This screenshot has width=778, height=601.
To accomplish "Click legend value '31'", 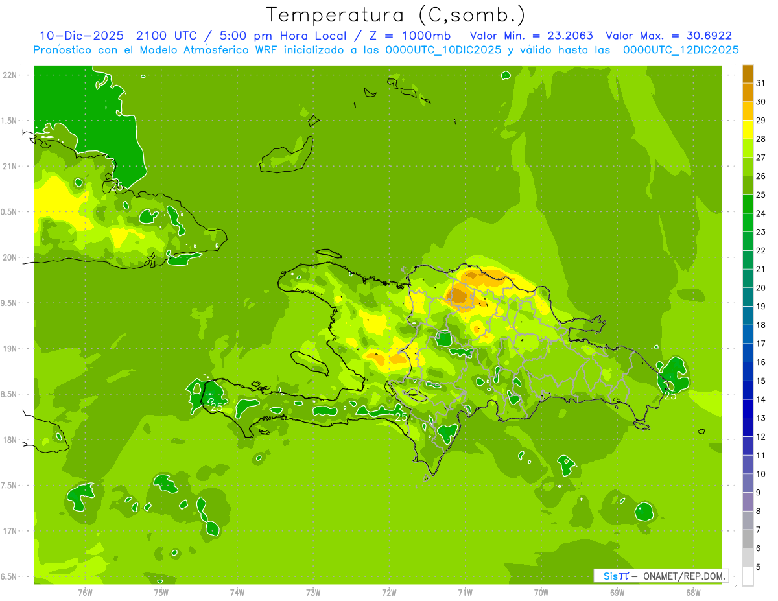I will pos(761,83).
